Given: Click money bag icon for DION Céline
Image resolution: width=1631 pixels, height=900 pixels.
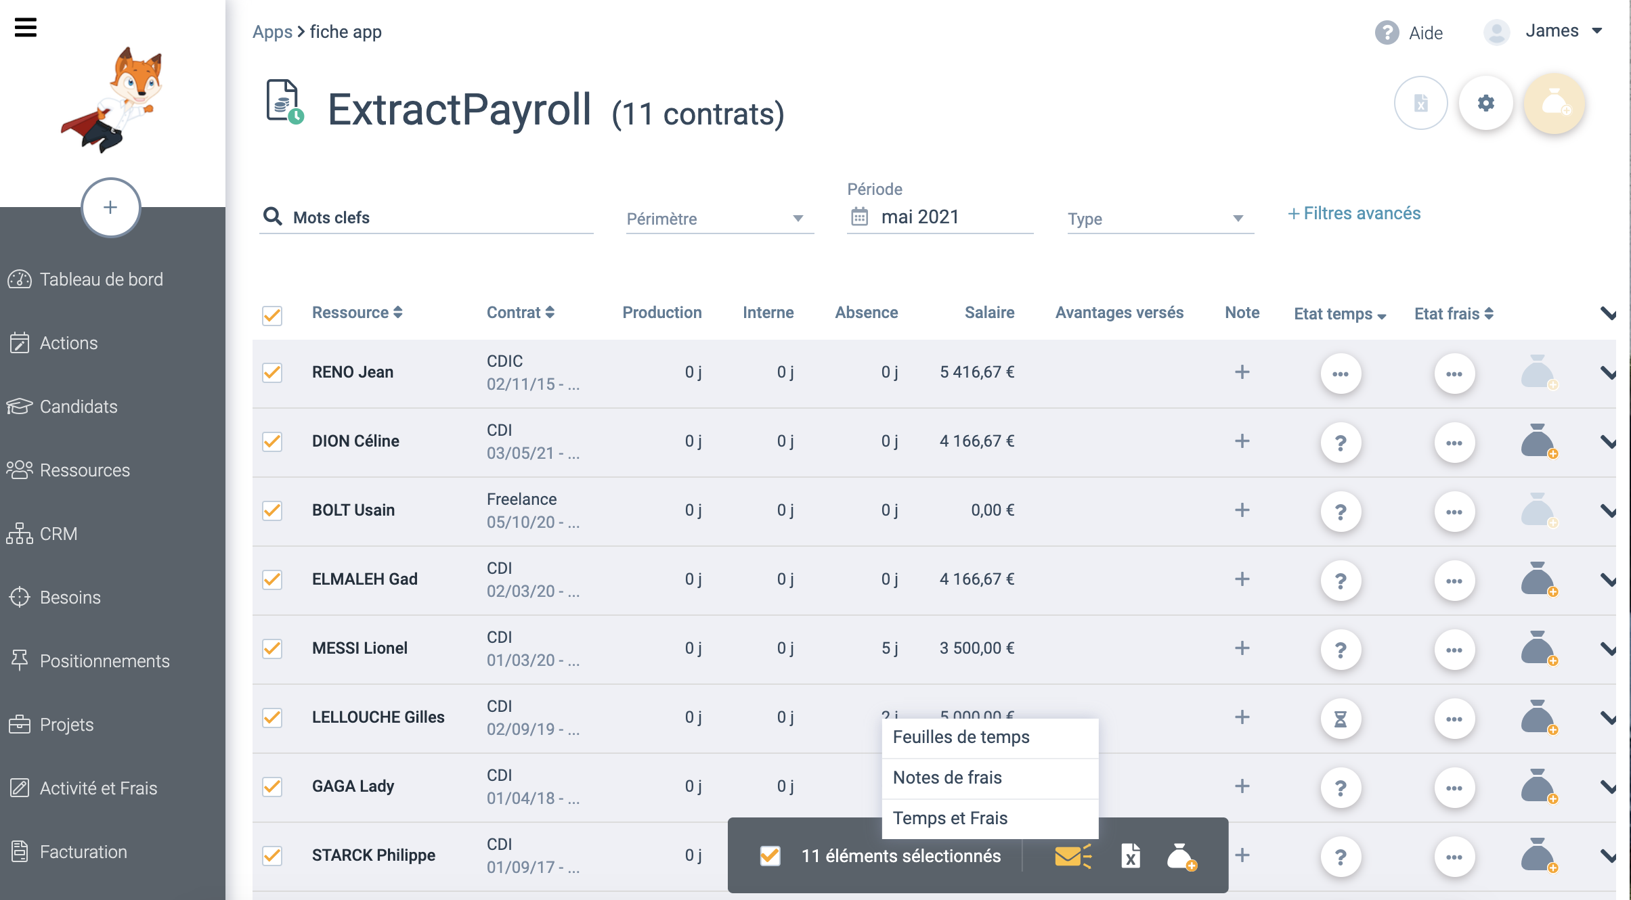Looking at the screenshot, I should pyautogui.click(x=1539, y=441).
